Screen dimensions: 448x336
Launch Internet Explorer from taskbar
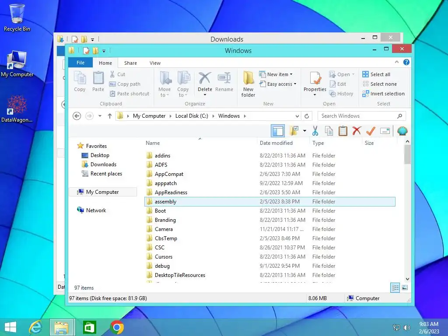click(35, 327)
